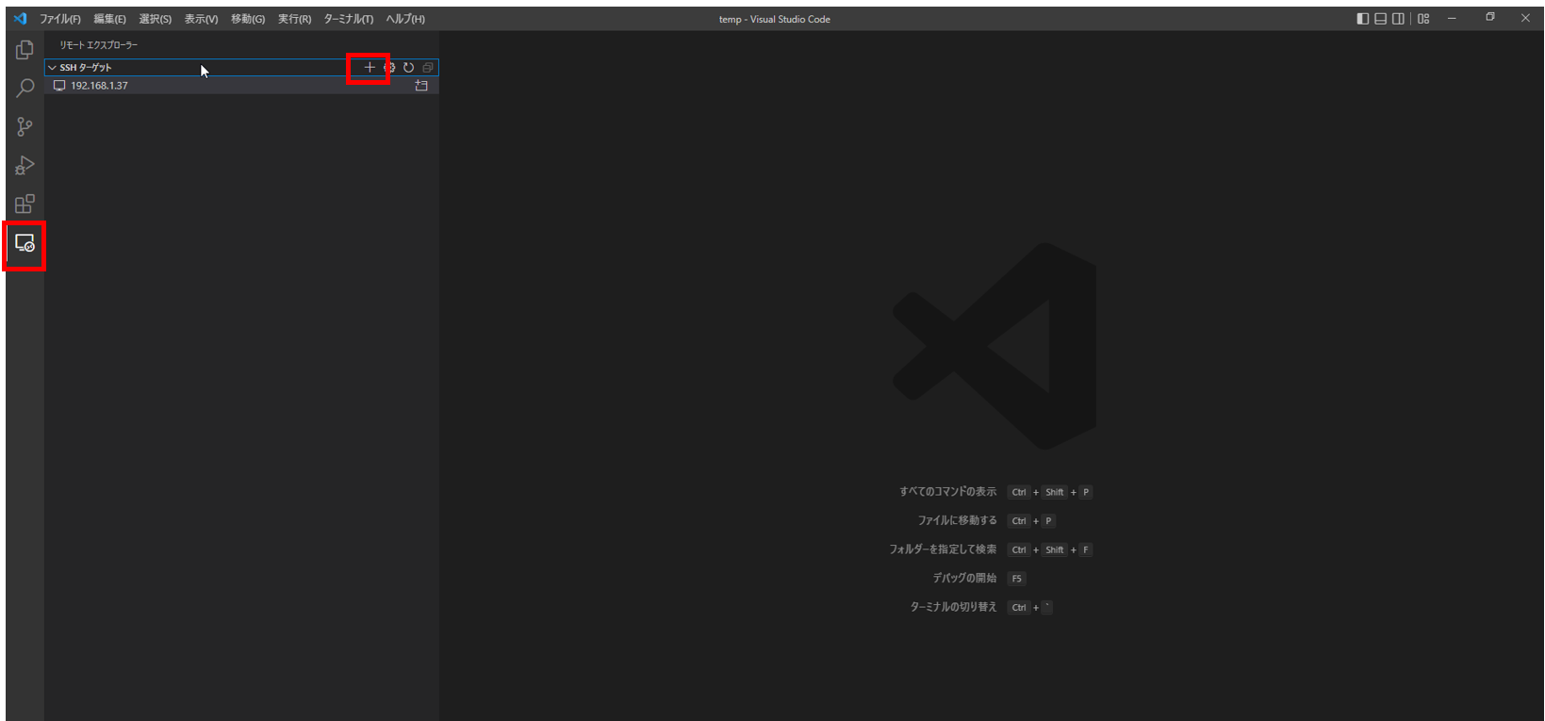1545x721 pixels.
Task: Minimize the VS Code window
Action: (1452, 18)
